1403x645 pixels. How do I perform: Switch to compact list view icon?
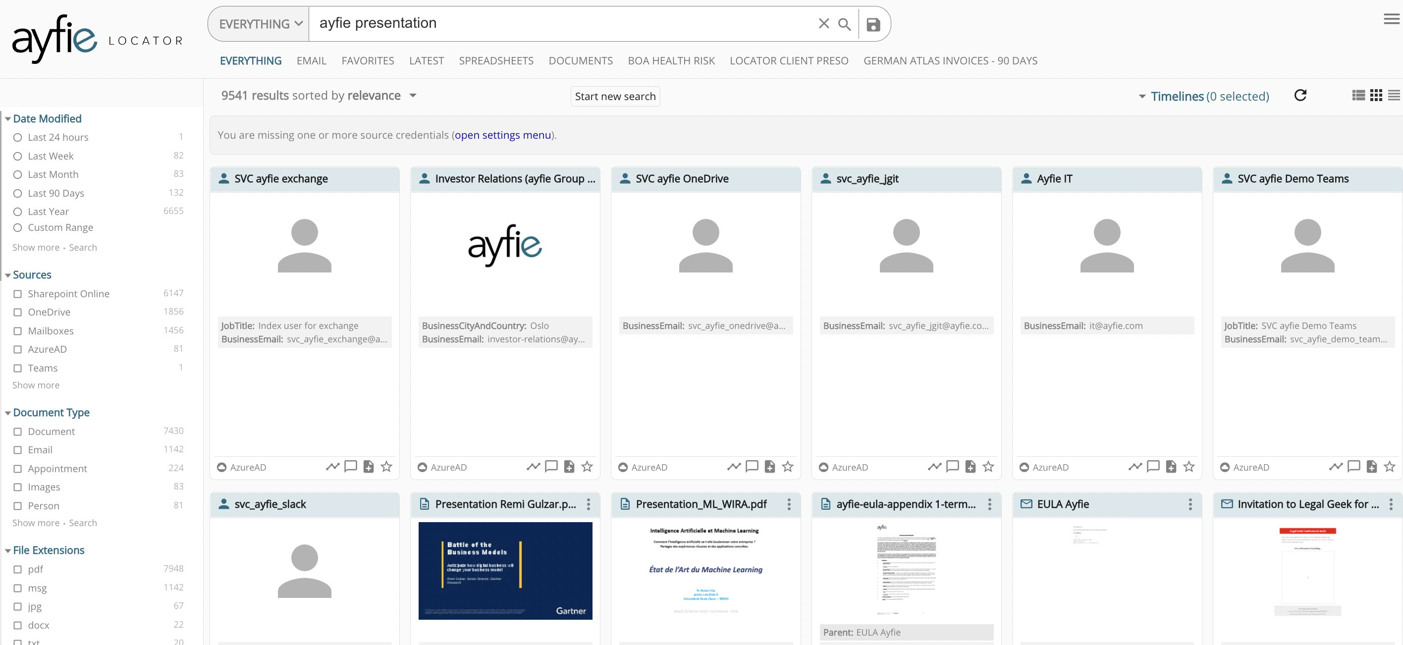pos(1393,95)
